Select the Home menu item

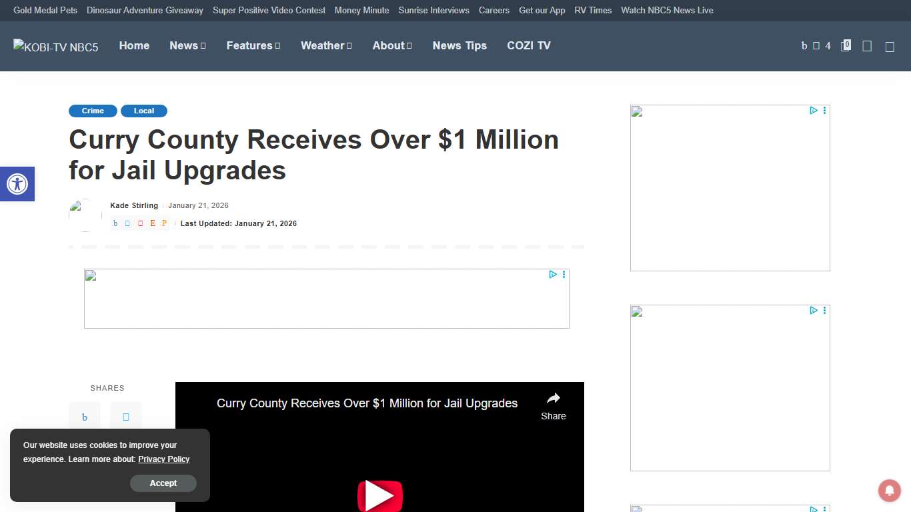[x=134, y=45]
